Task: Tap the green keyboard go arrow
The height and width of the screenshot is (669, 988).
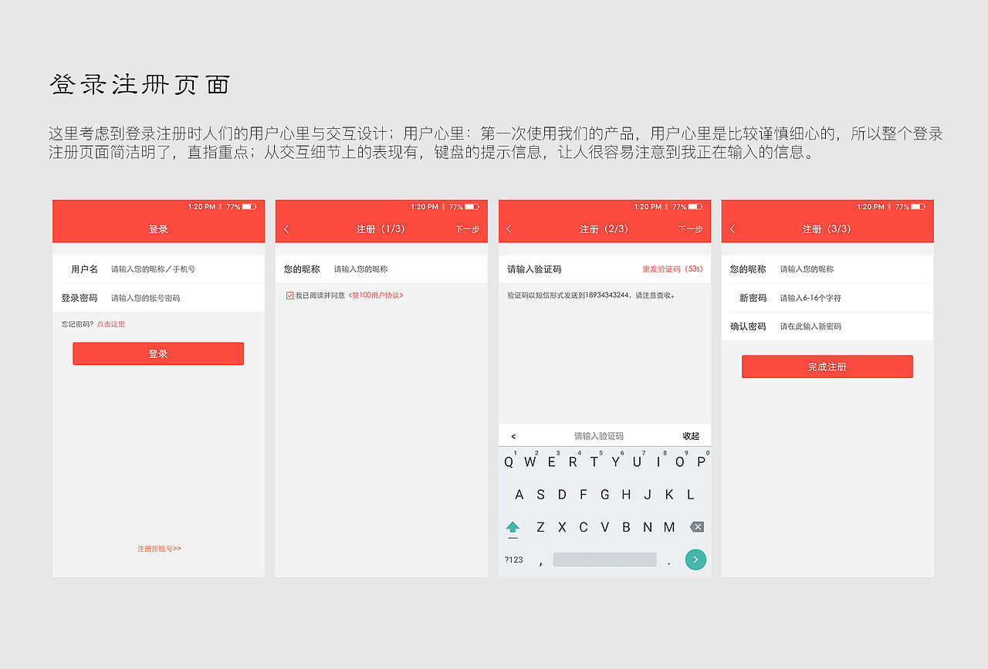Action: click(695, 559)
